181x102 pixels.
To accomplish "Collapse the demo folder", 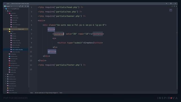I will tap(6, 11).
